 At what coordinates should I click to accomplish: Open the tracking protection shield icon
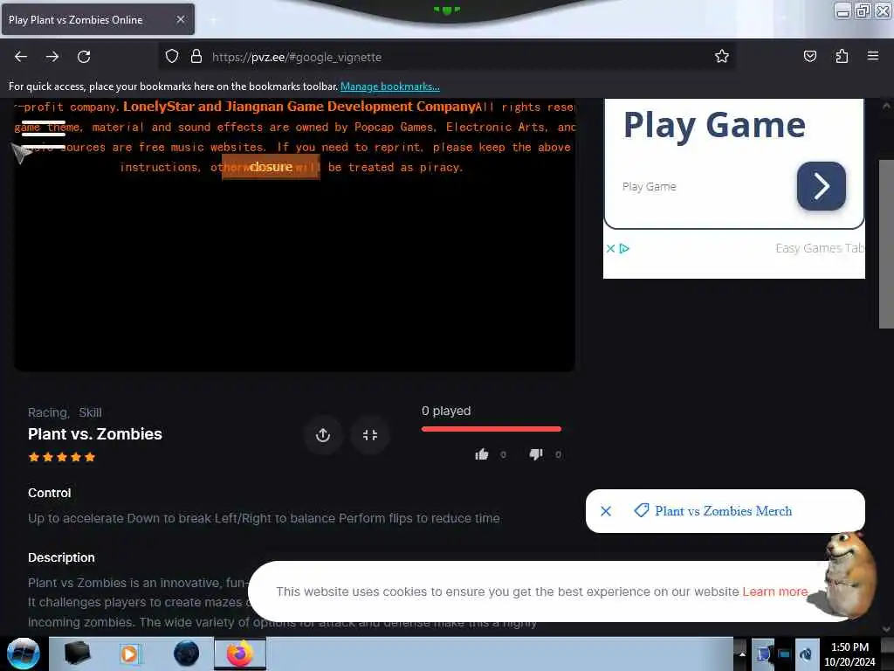[172, 57]
